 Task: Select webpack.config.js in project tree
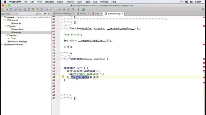pos(17,42)
